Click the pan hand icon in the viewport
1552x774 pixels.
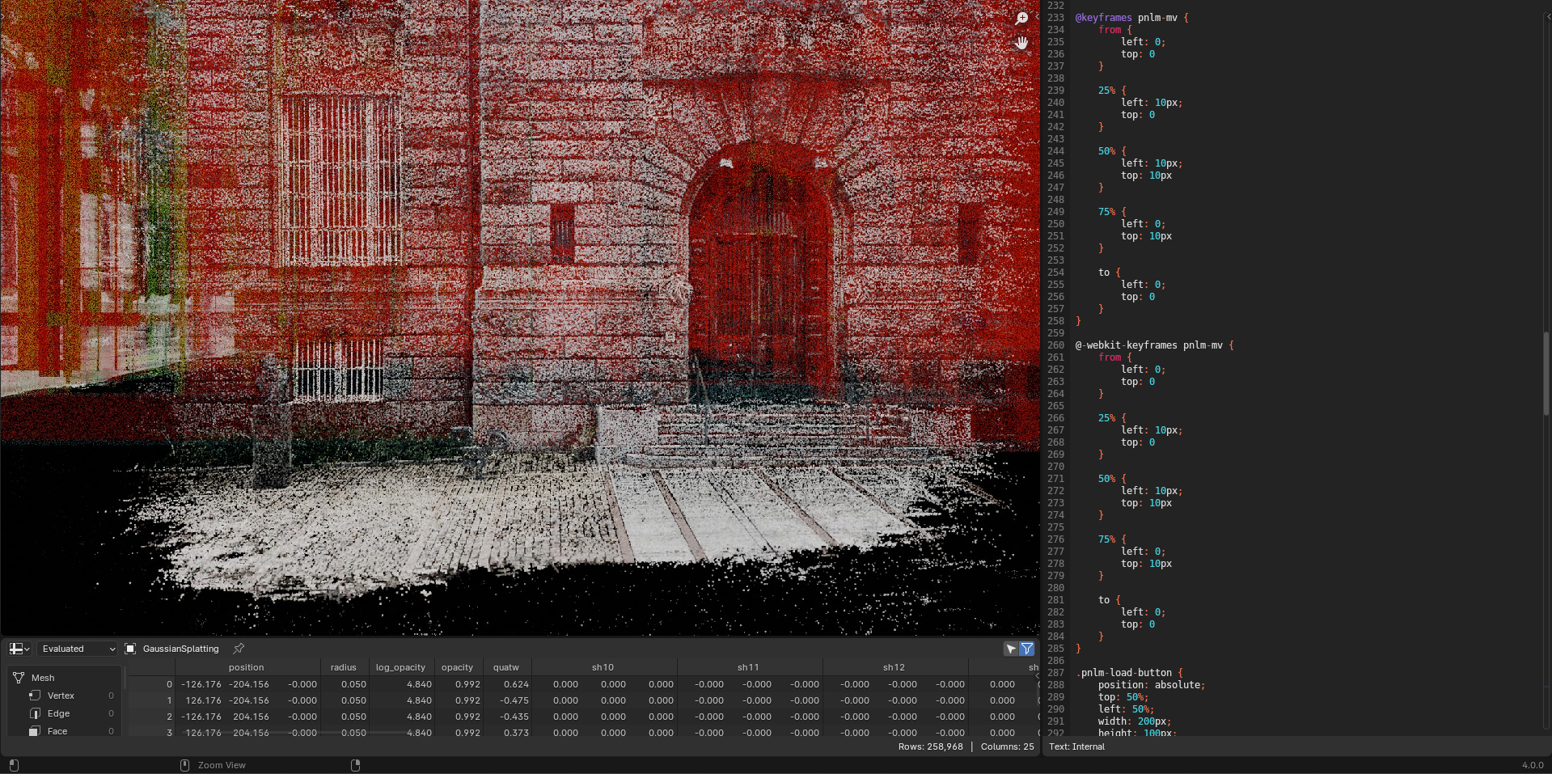click(1021, 43)
